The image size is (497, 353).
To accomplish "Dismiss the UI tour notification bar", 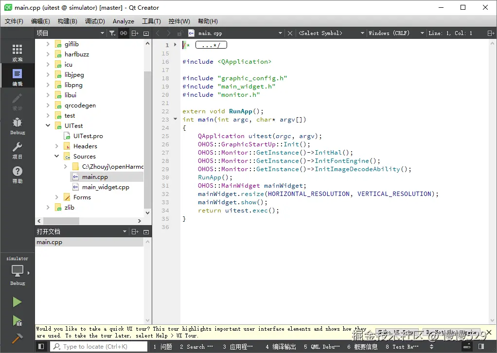I will click(x=489, y=332).
